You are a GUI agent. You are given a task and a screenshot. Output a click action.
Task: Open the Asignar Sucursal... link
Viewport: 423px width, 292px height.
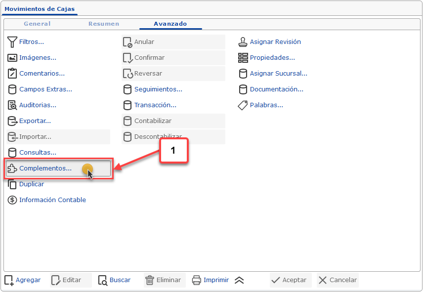pos(278,73)
